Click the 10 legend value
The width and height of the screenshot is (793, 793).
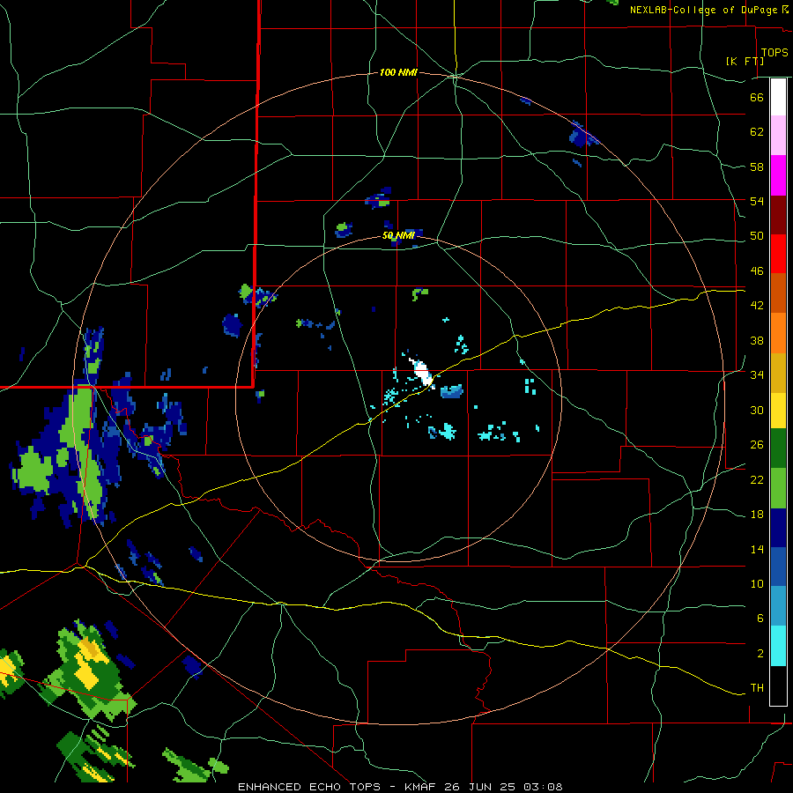tap(757, 583)
